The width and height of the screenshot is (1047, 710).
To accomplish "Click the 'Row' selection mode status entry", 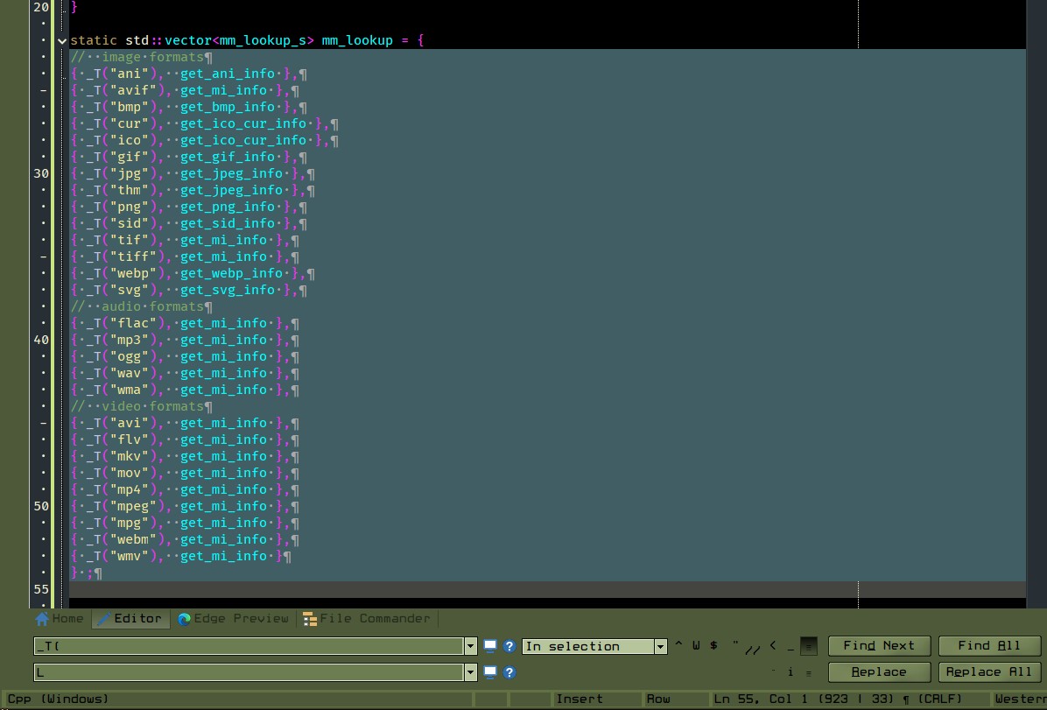I will (657, 699).
